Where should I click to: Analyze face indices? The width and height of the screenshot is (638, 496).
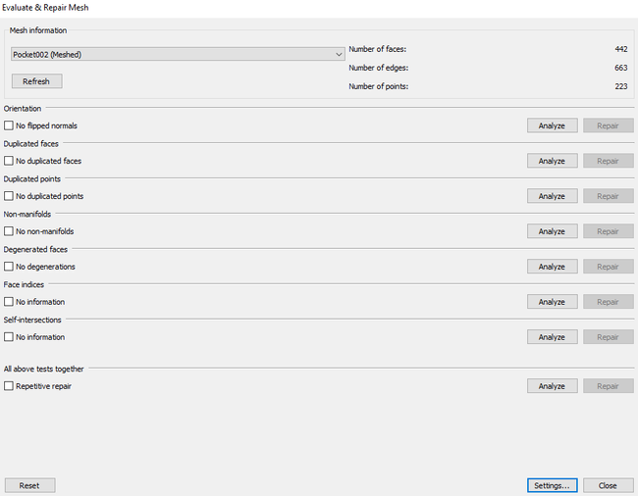(x=552, y=302)
